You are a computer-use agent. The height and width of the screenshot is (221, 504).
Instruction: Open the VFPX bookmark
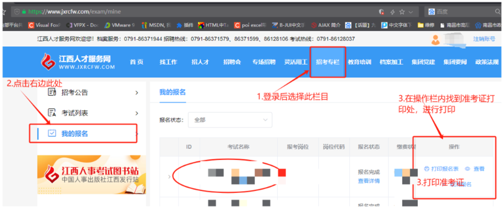point(83,25)
